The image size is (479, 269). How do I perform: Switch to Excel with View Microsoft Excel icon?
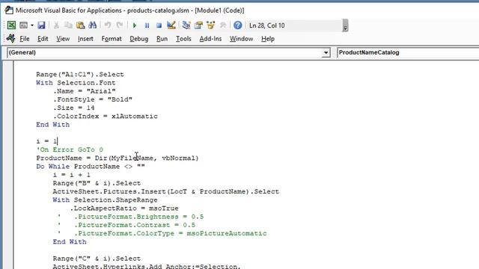(x=11, y=25)
